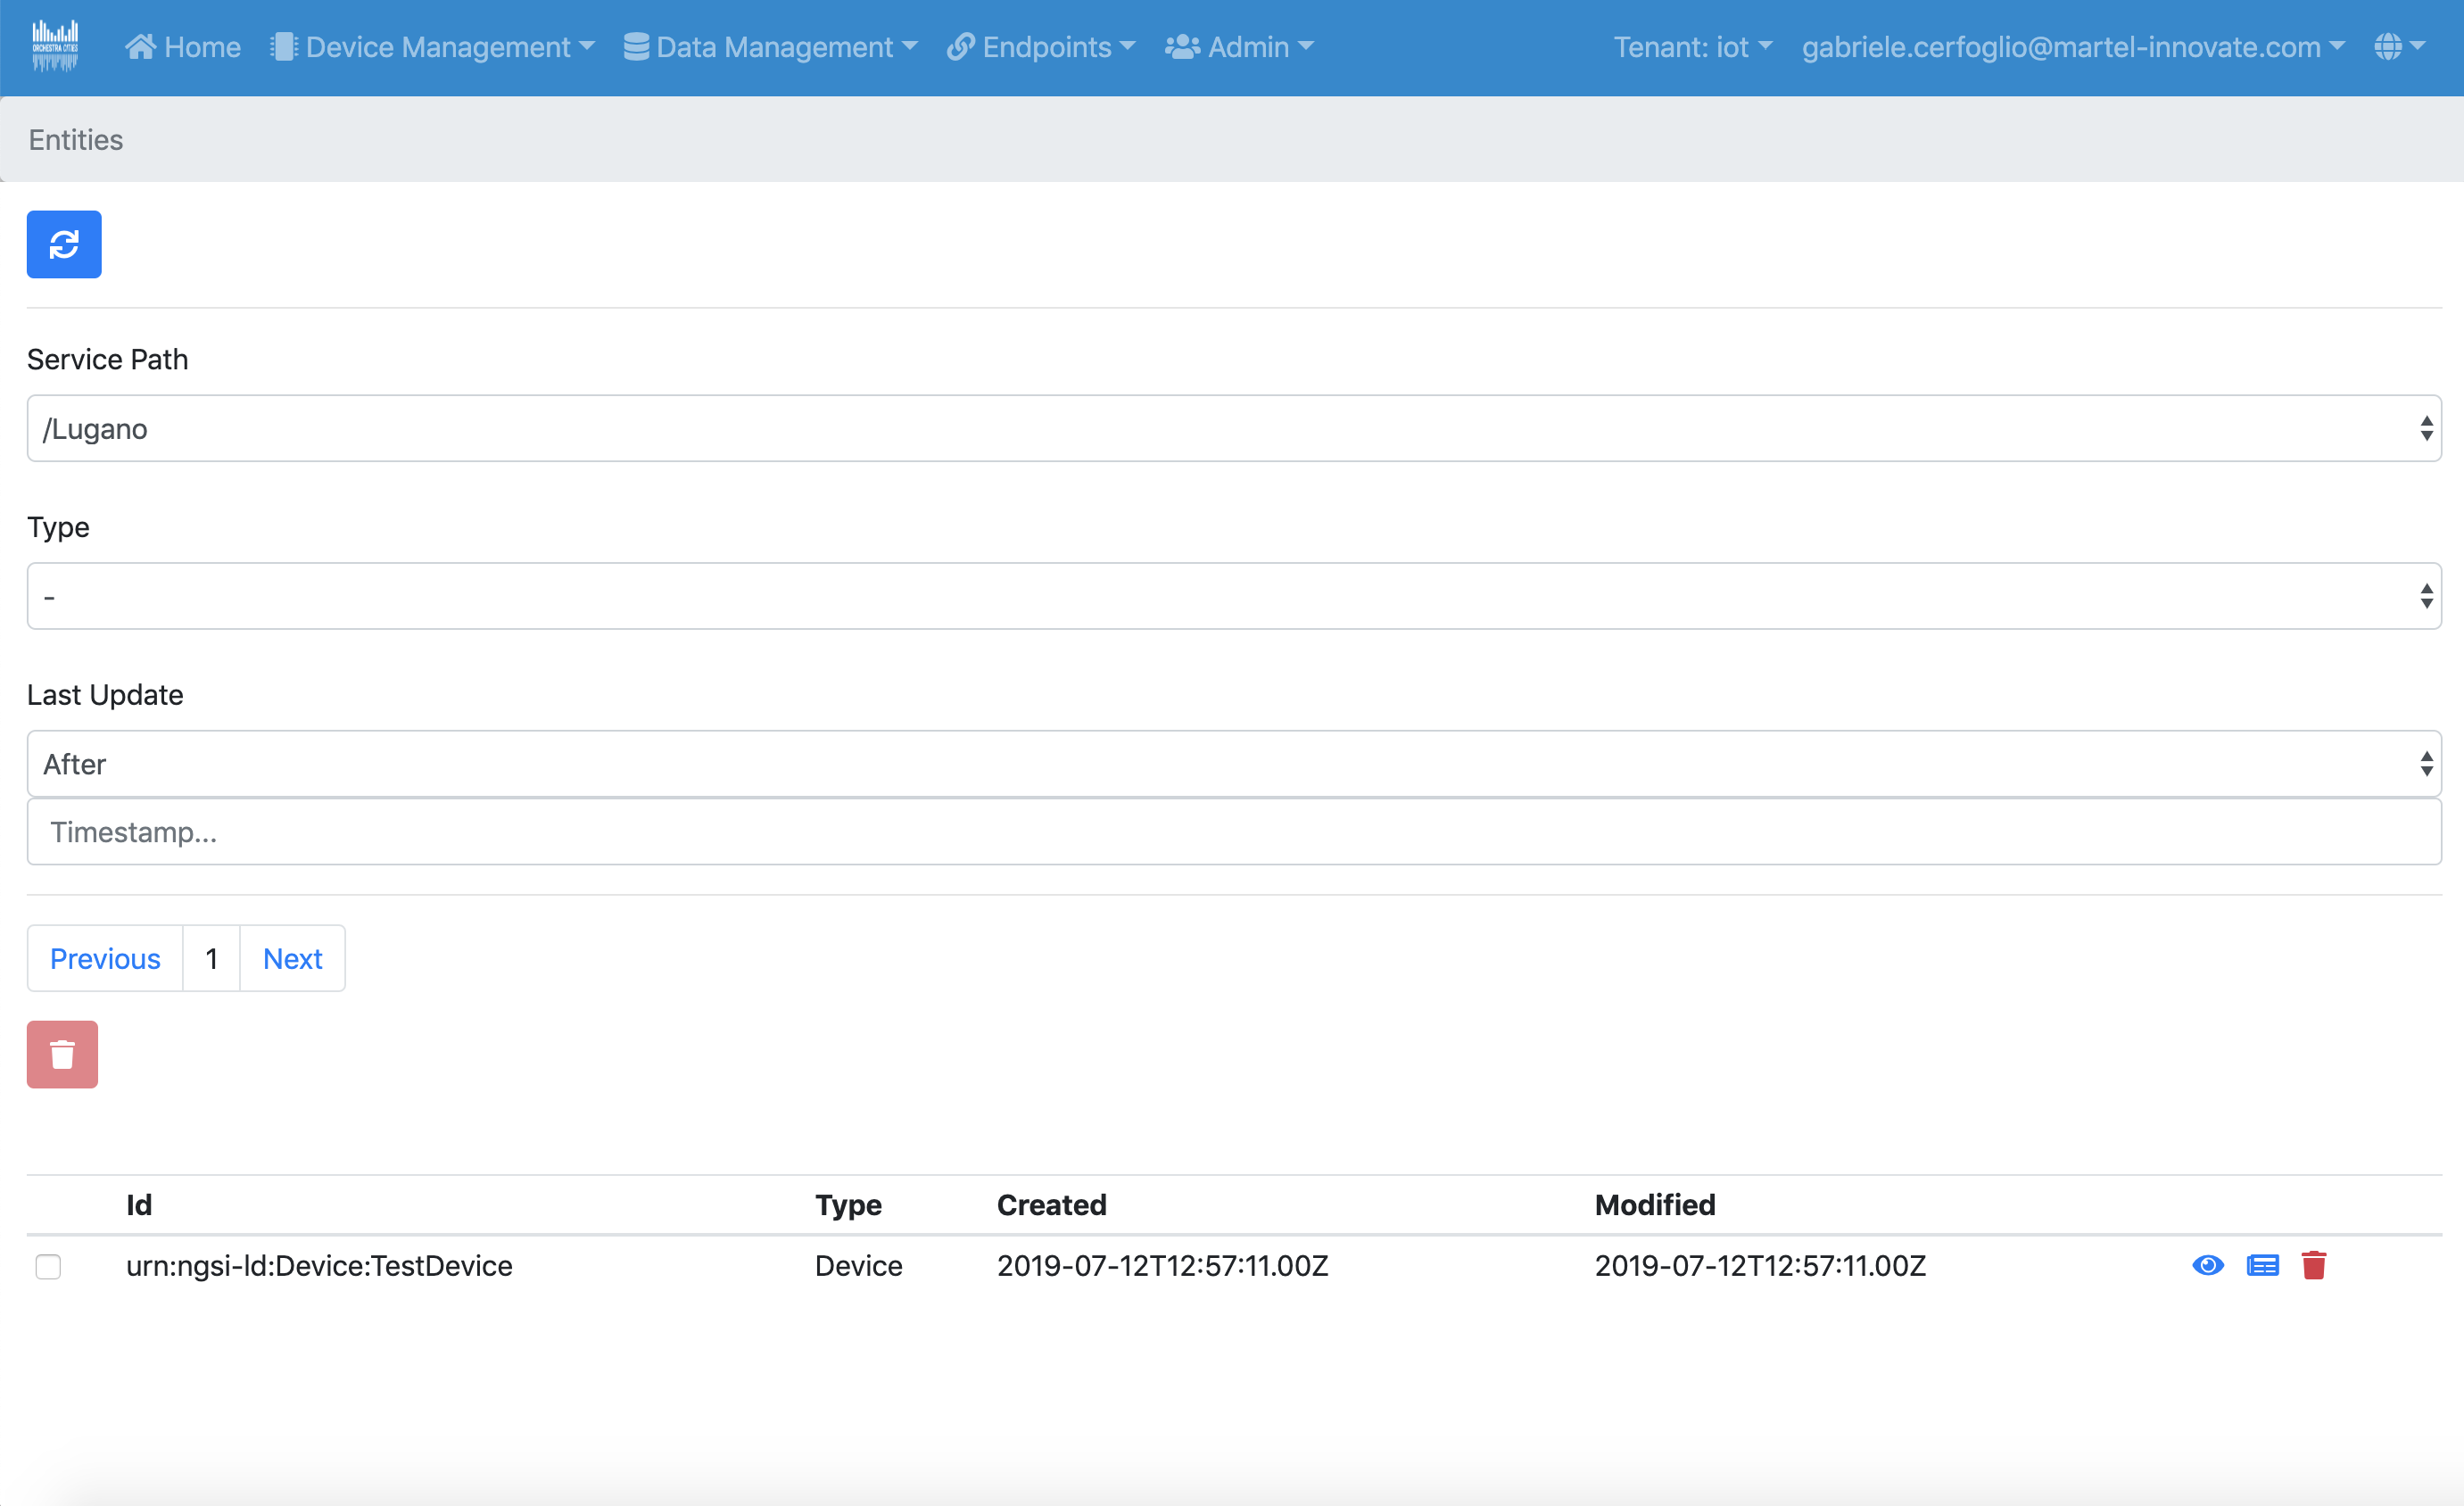Open Service Path /Lugano dropdown
The image size is (2464, 1506).
[1233, 428]
